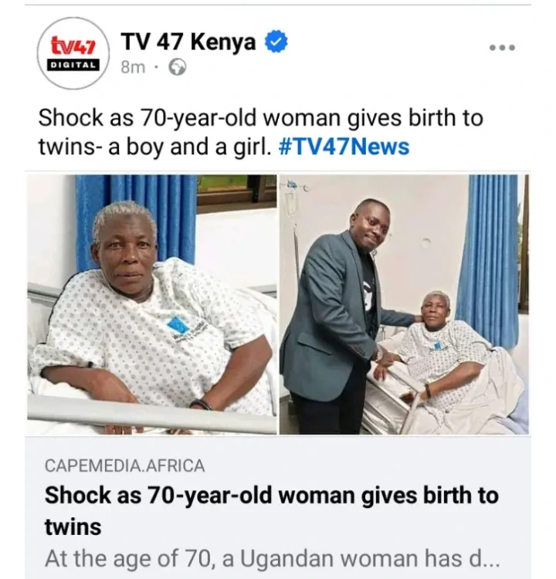Click the globe public audience icon
556x579 pixels.
pos(178,68)
